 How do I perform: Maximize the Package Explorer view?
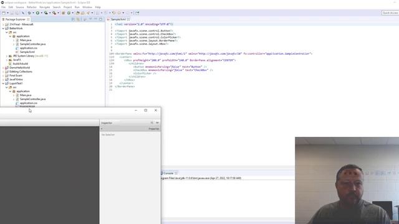tap(100, 19)
